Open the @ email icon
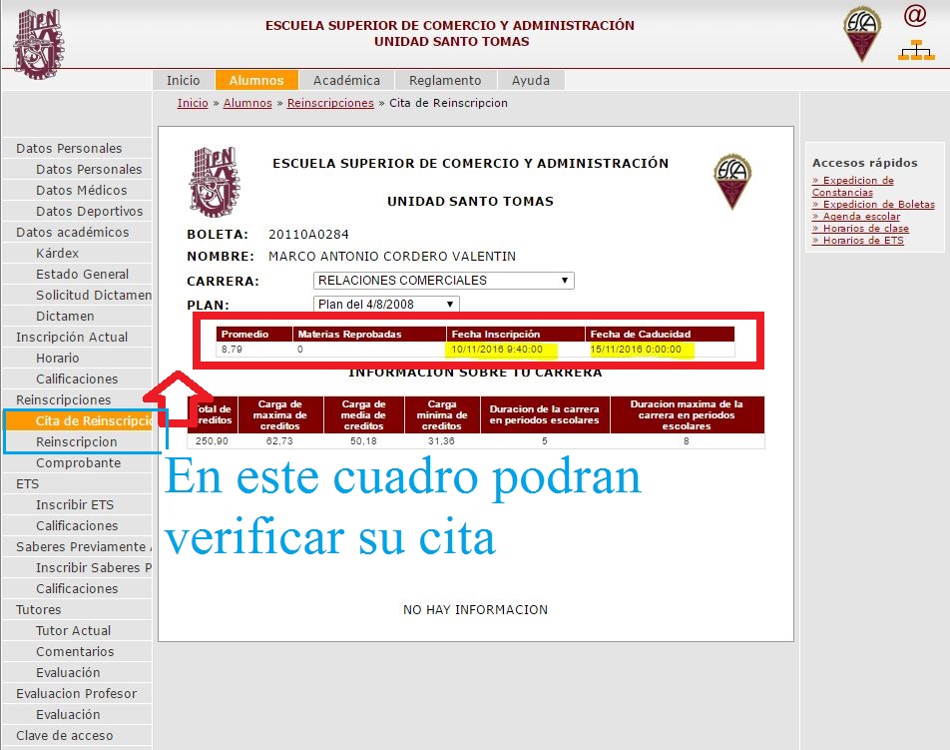Image resolution: width=950 pixels, height=750 pixels. pyautogui.click(x=915, y=15)
